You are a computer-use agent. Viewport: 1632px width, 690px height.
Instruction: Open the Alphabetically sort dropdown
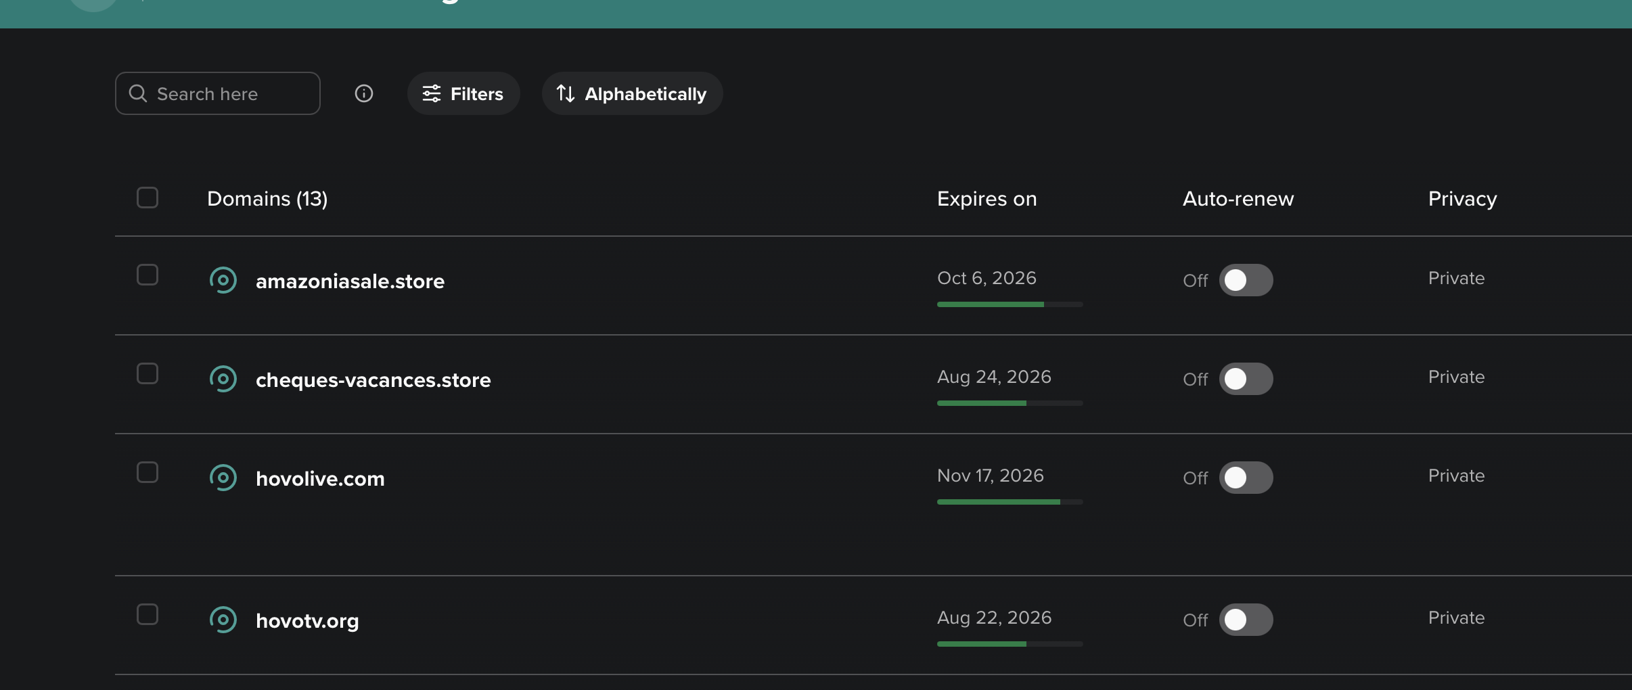(x=633, y=93)
